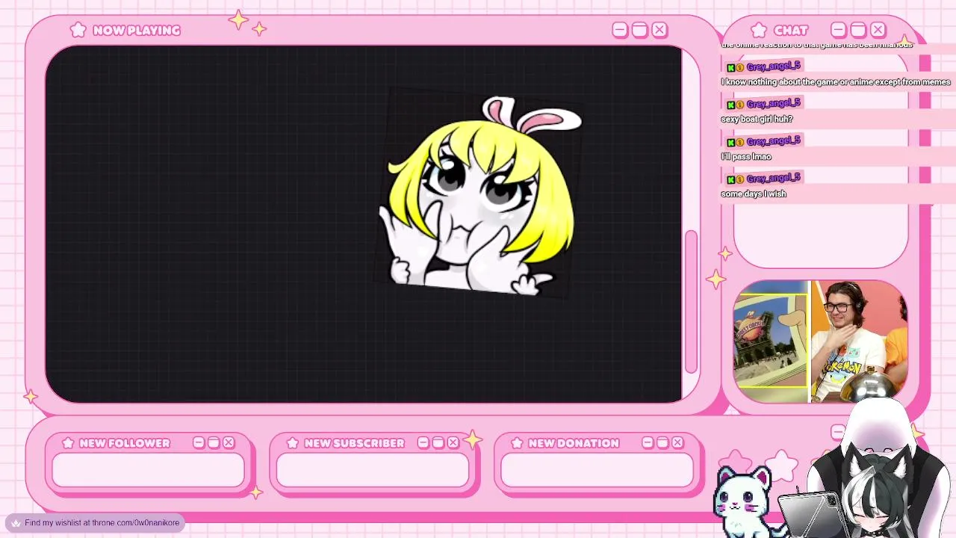Maximize the Now Playing panel

point(639,30)
